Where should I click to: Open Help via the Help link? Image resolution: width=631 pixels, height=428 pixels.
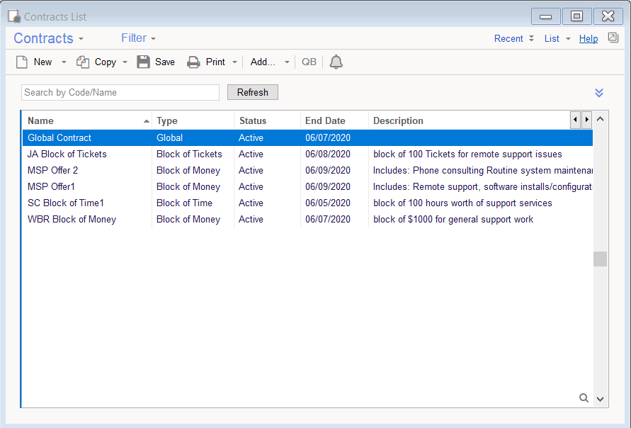pos(589,38)
